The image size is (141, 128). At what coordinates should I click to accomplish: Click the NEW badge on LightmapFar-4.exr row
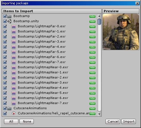[x=92, y=47]
